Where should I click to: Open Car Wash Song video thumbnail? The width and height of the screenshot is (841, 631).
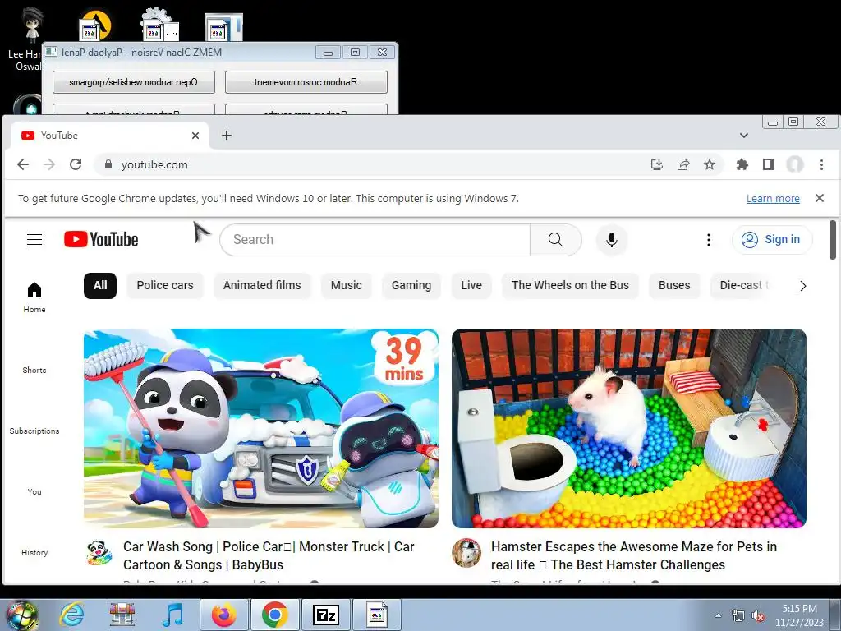tap(260, 428)
